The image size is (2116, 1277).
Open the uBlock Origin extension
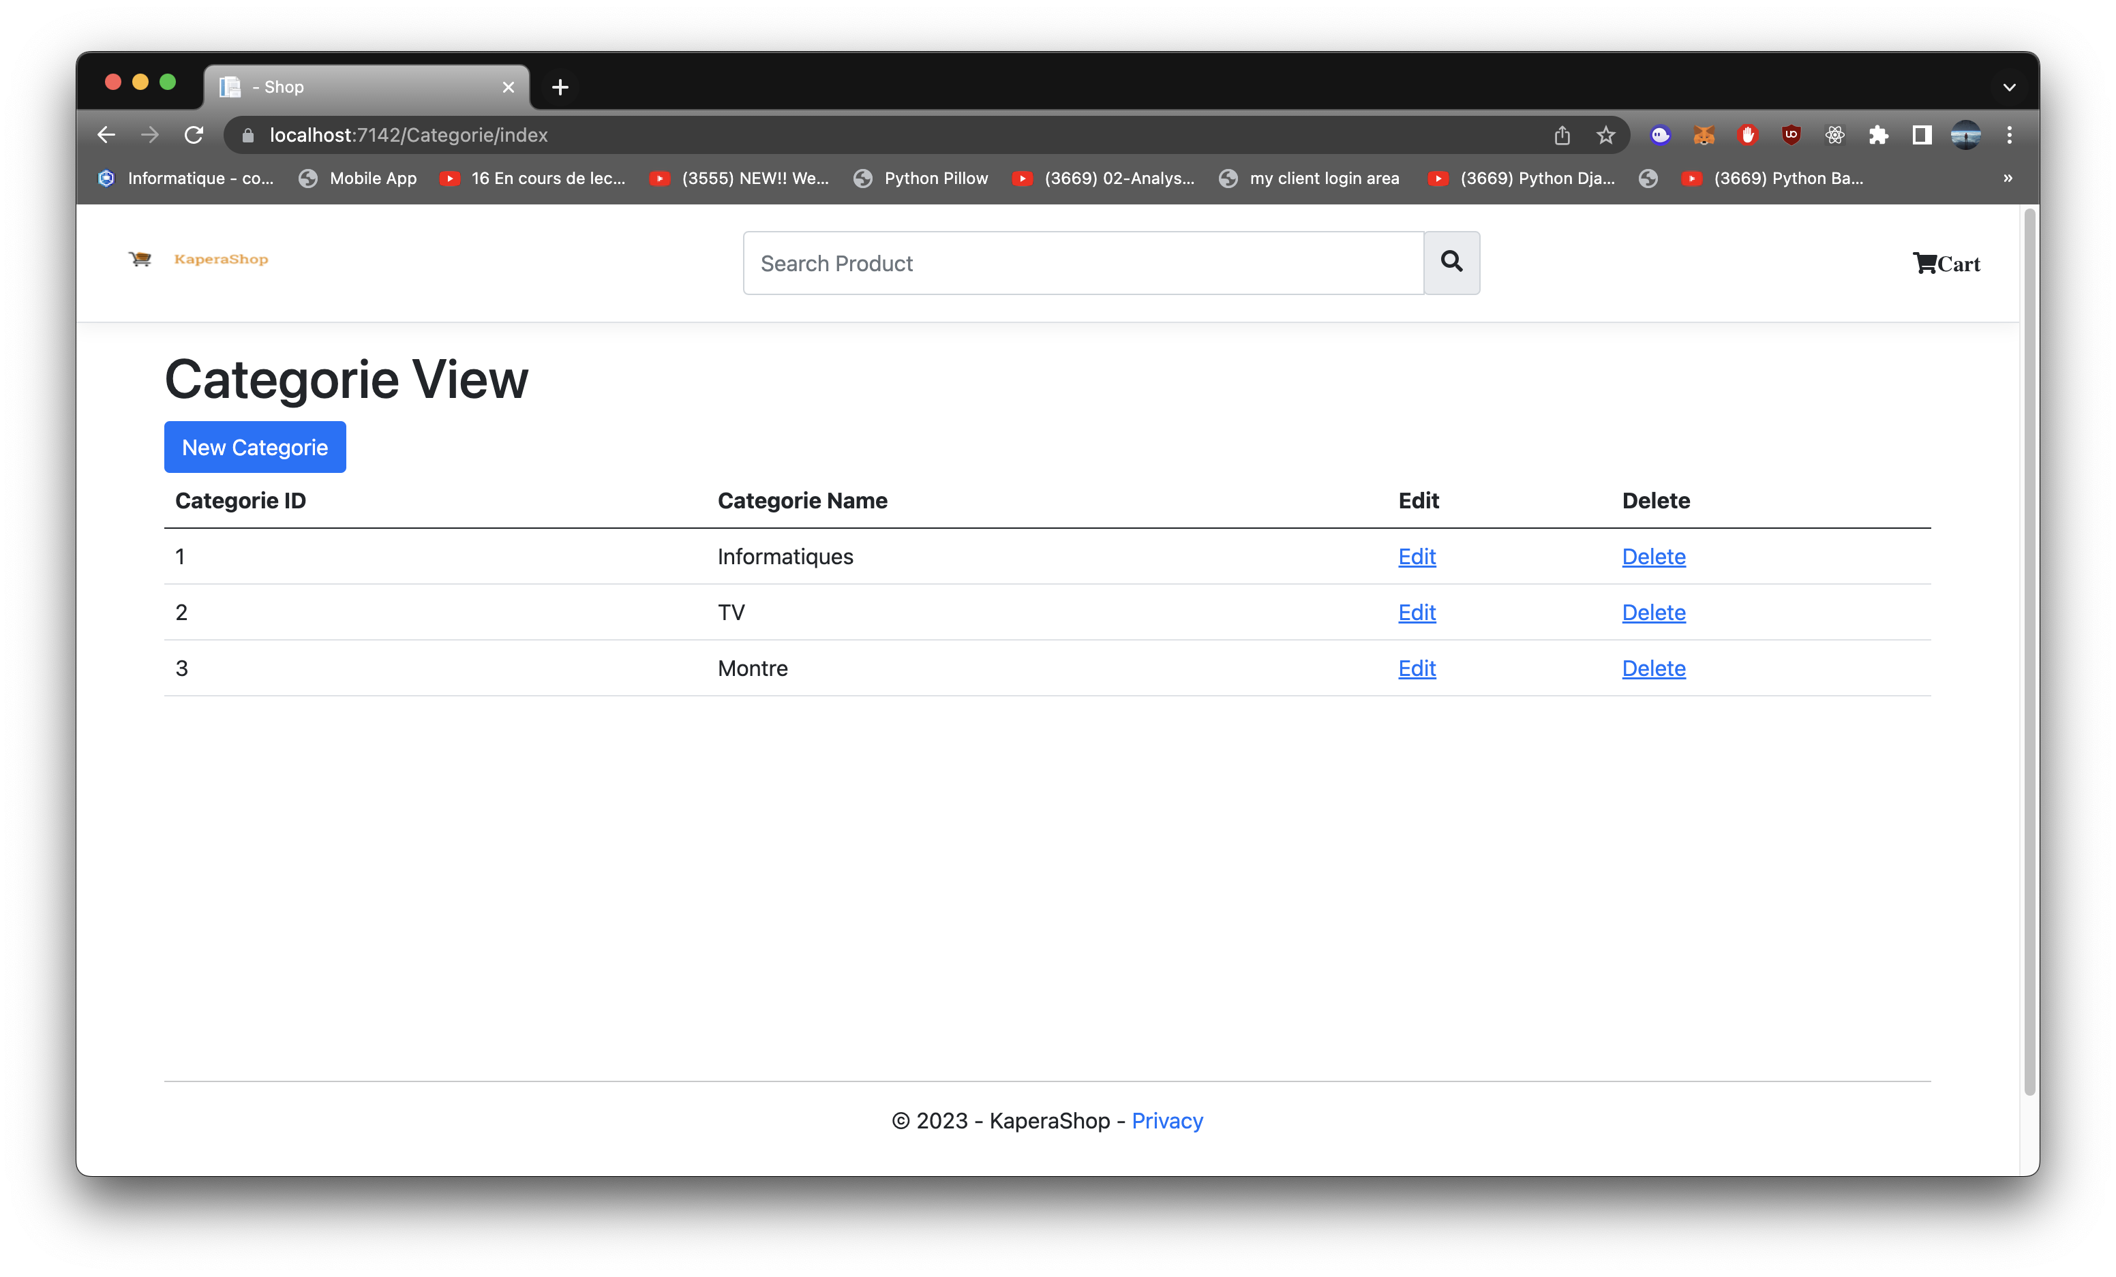pos(1792,135)
